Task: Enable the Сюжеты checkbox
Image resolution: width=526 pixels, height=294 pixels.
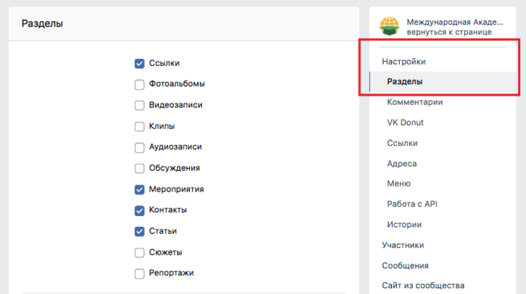Action: 140,252
